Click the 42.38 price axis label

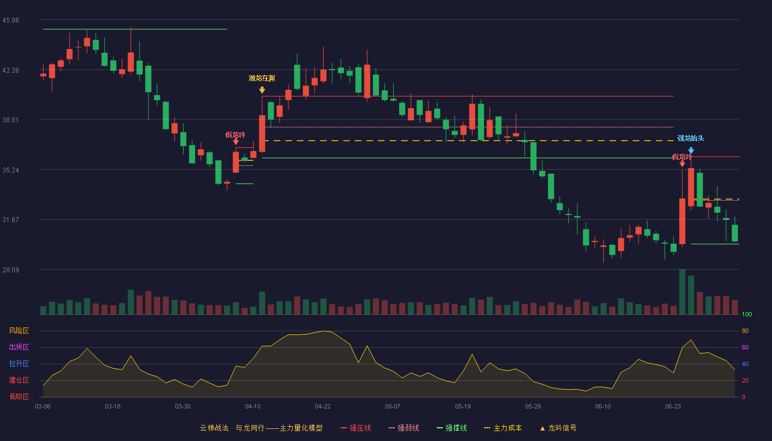tap(10, 70)
